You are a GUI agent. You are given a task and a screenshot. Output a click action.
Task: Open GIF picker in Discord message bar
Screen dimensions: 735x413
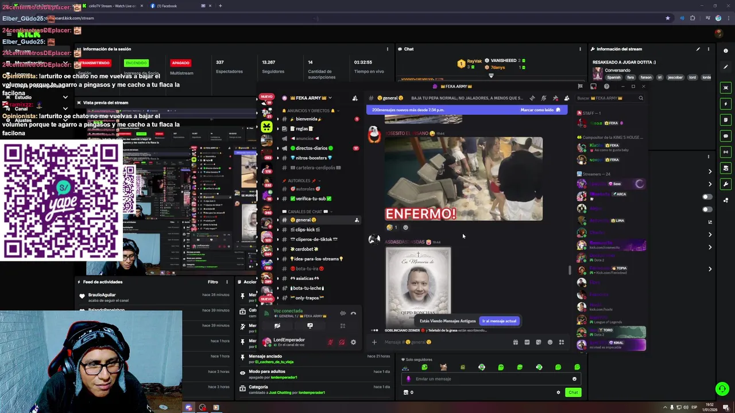pyautogui.click(x=527, y=342)
